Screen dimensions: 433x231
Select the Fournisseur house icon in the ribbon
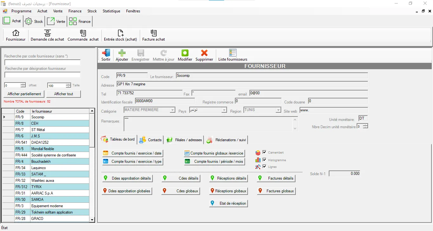click(15, 33)
